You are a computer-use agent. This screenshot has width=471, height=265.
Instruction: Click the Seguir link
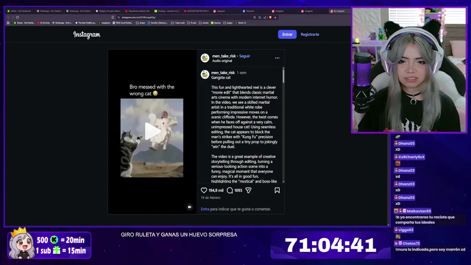[244, 56]
